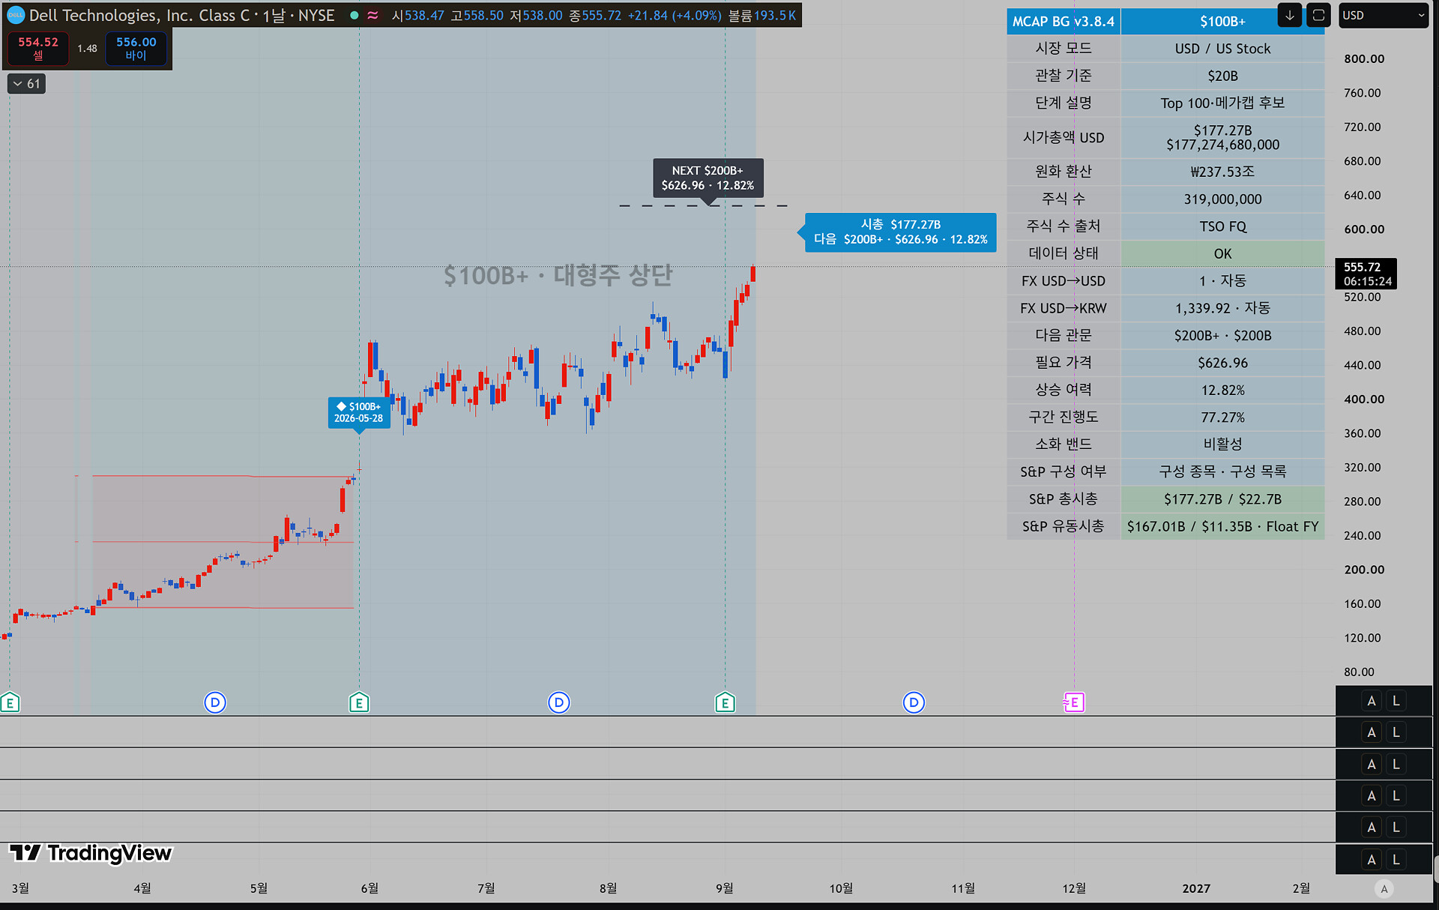
Task: Click the down-arrow icon beside $100B+
Action: tap(1290, 15)
